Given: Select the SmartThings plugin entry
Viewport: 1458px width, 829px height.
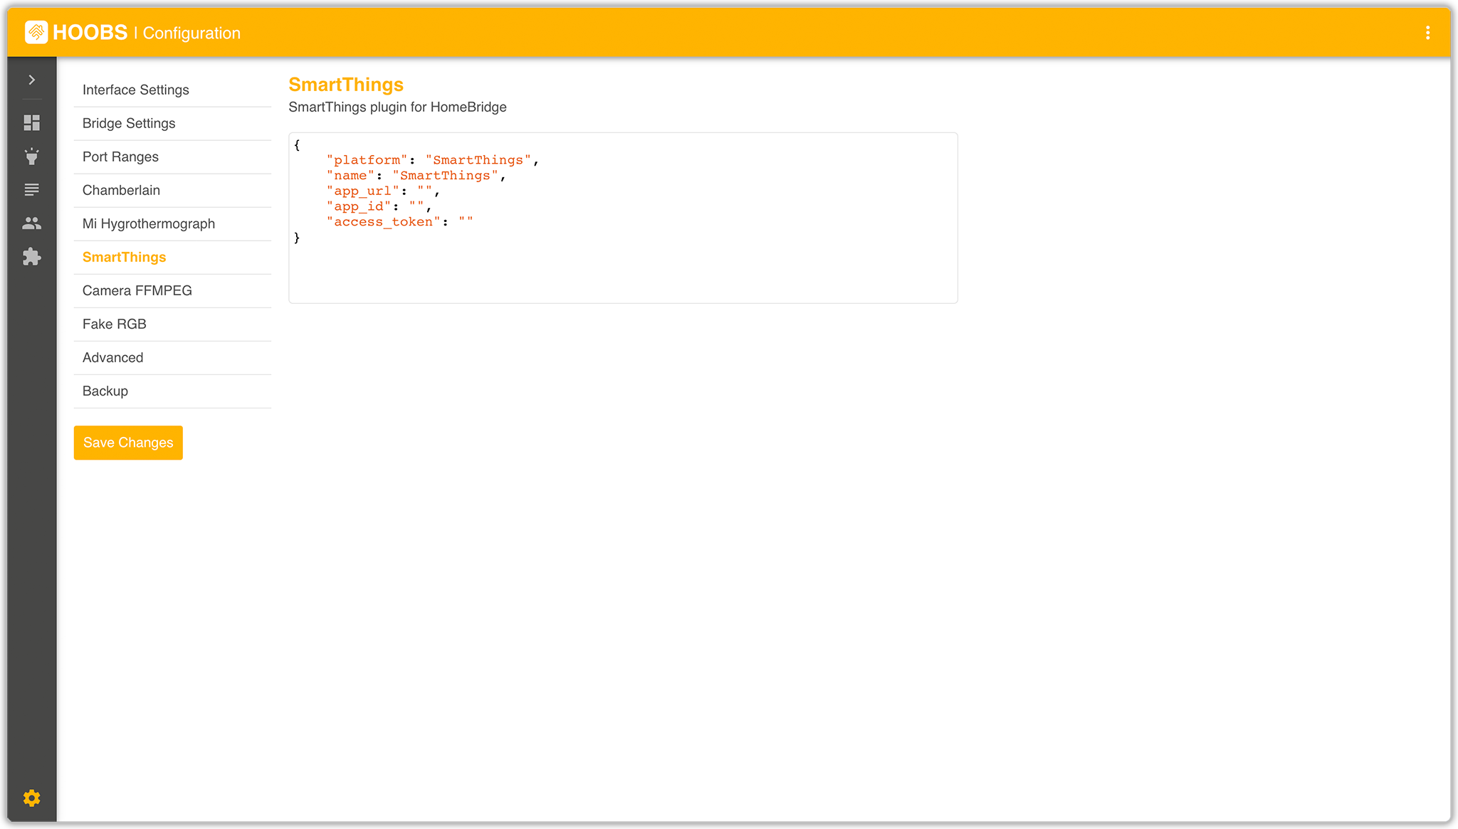Looking at the screenshot, I should pyautogui.click(x=125, y=257).
